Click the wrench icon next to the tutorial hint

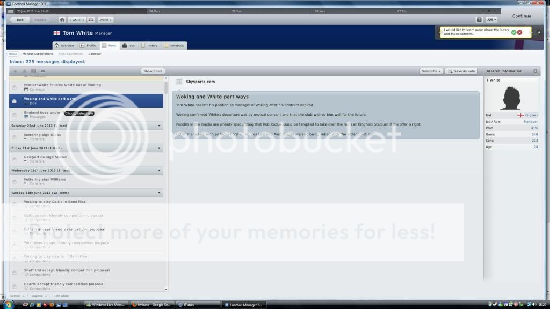539,33
